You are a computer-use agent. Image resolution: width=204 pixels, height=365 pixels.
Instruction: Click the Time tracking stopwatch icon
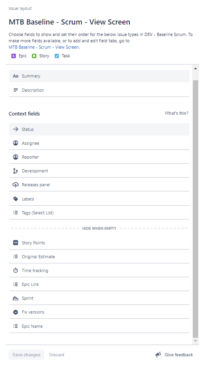pyautogui.click(x=15, y=270)
